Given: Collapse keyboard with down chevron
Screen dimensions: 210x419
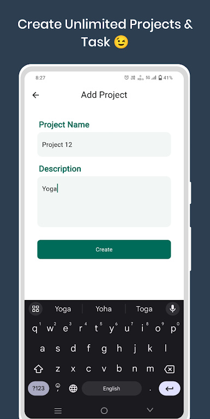Looking at the screenshot, I should point(150,410).
